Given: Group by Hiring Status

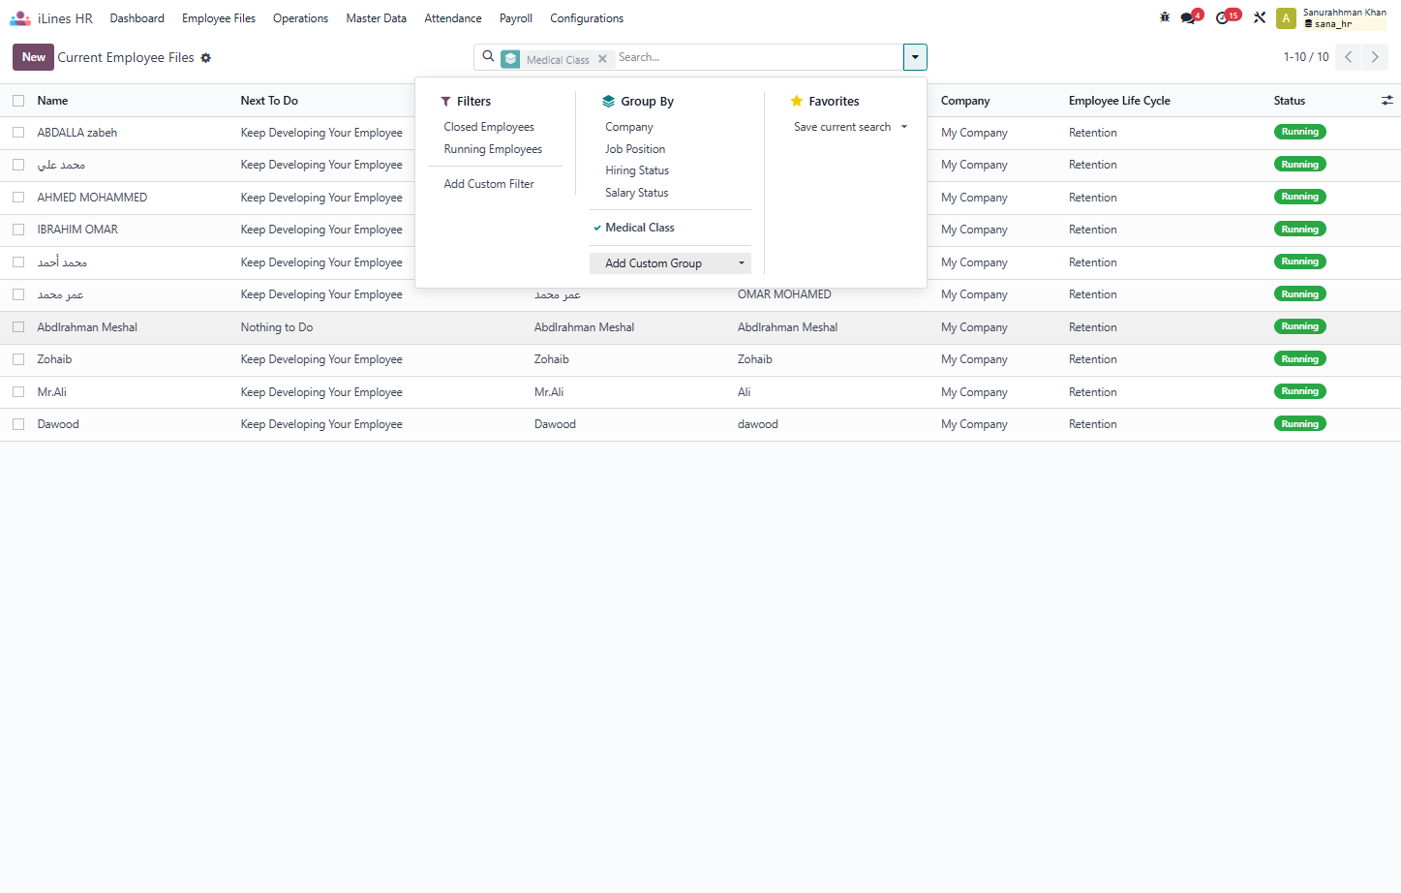Looking at the screenshot, I should click(x=637, y=170).
